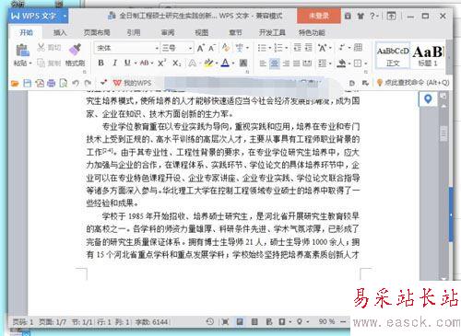Toggle Bold formatting
The width and height of the screenshot is (461, 336).
tap(100, 63)
